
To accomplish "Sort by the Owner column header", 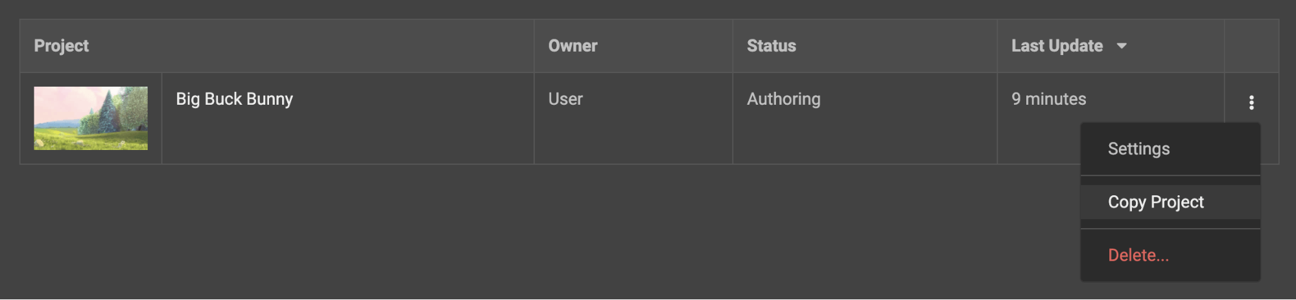I will (x=572, y=46).
